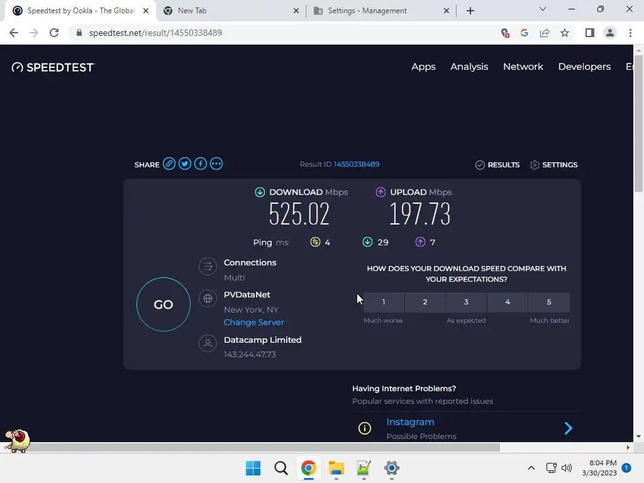Start test with GO button
This screenshot has width=644, height=483.
pyautogui.click(x=164, y=304)
